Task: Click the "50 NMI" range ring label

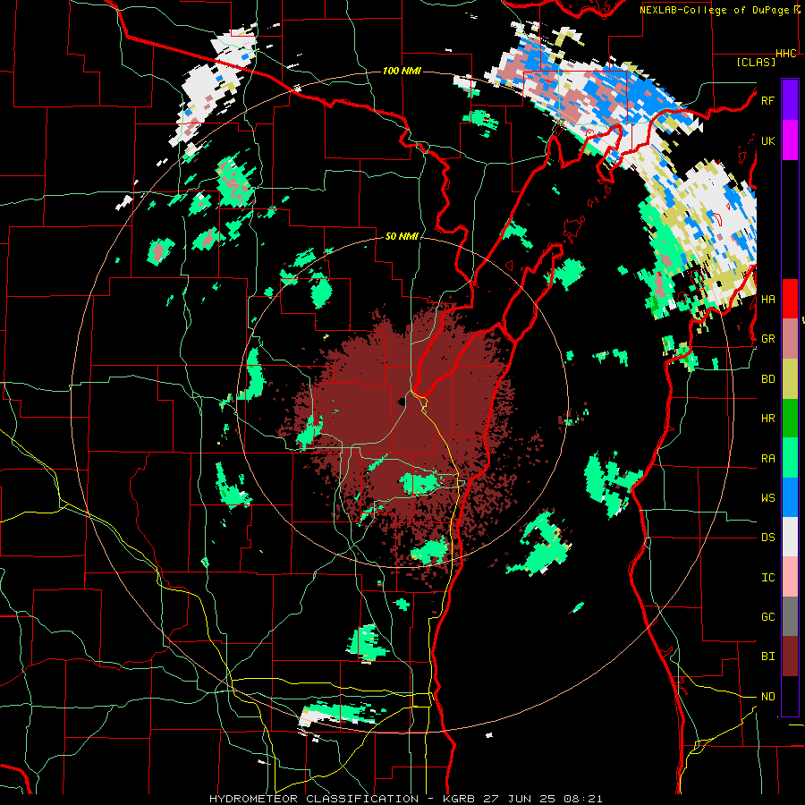Action: click(402, 237)
